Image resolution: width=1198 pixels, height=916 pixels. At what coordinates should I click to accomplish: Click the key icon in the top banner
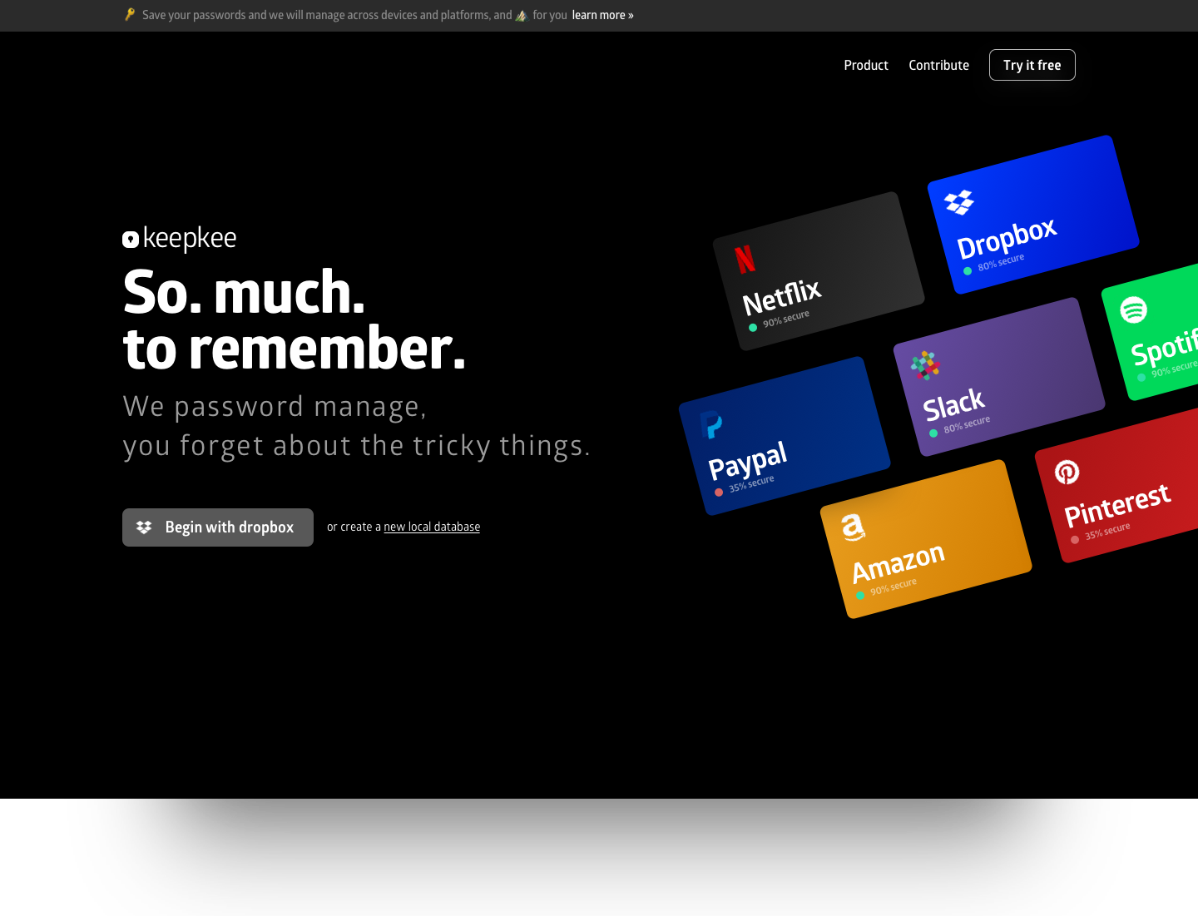click(130, 14)
